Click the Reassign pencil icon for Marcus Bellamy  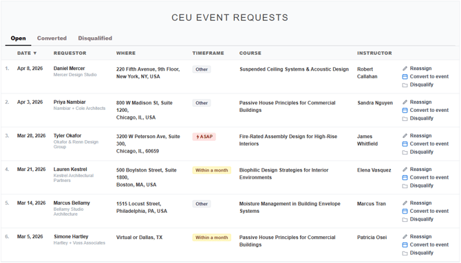405,203
